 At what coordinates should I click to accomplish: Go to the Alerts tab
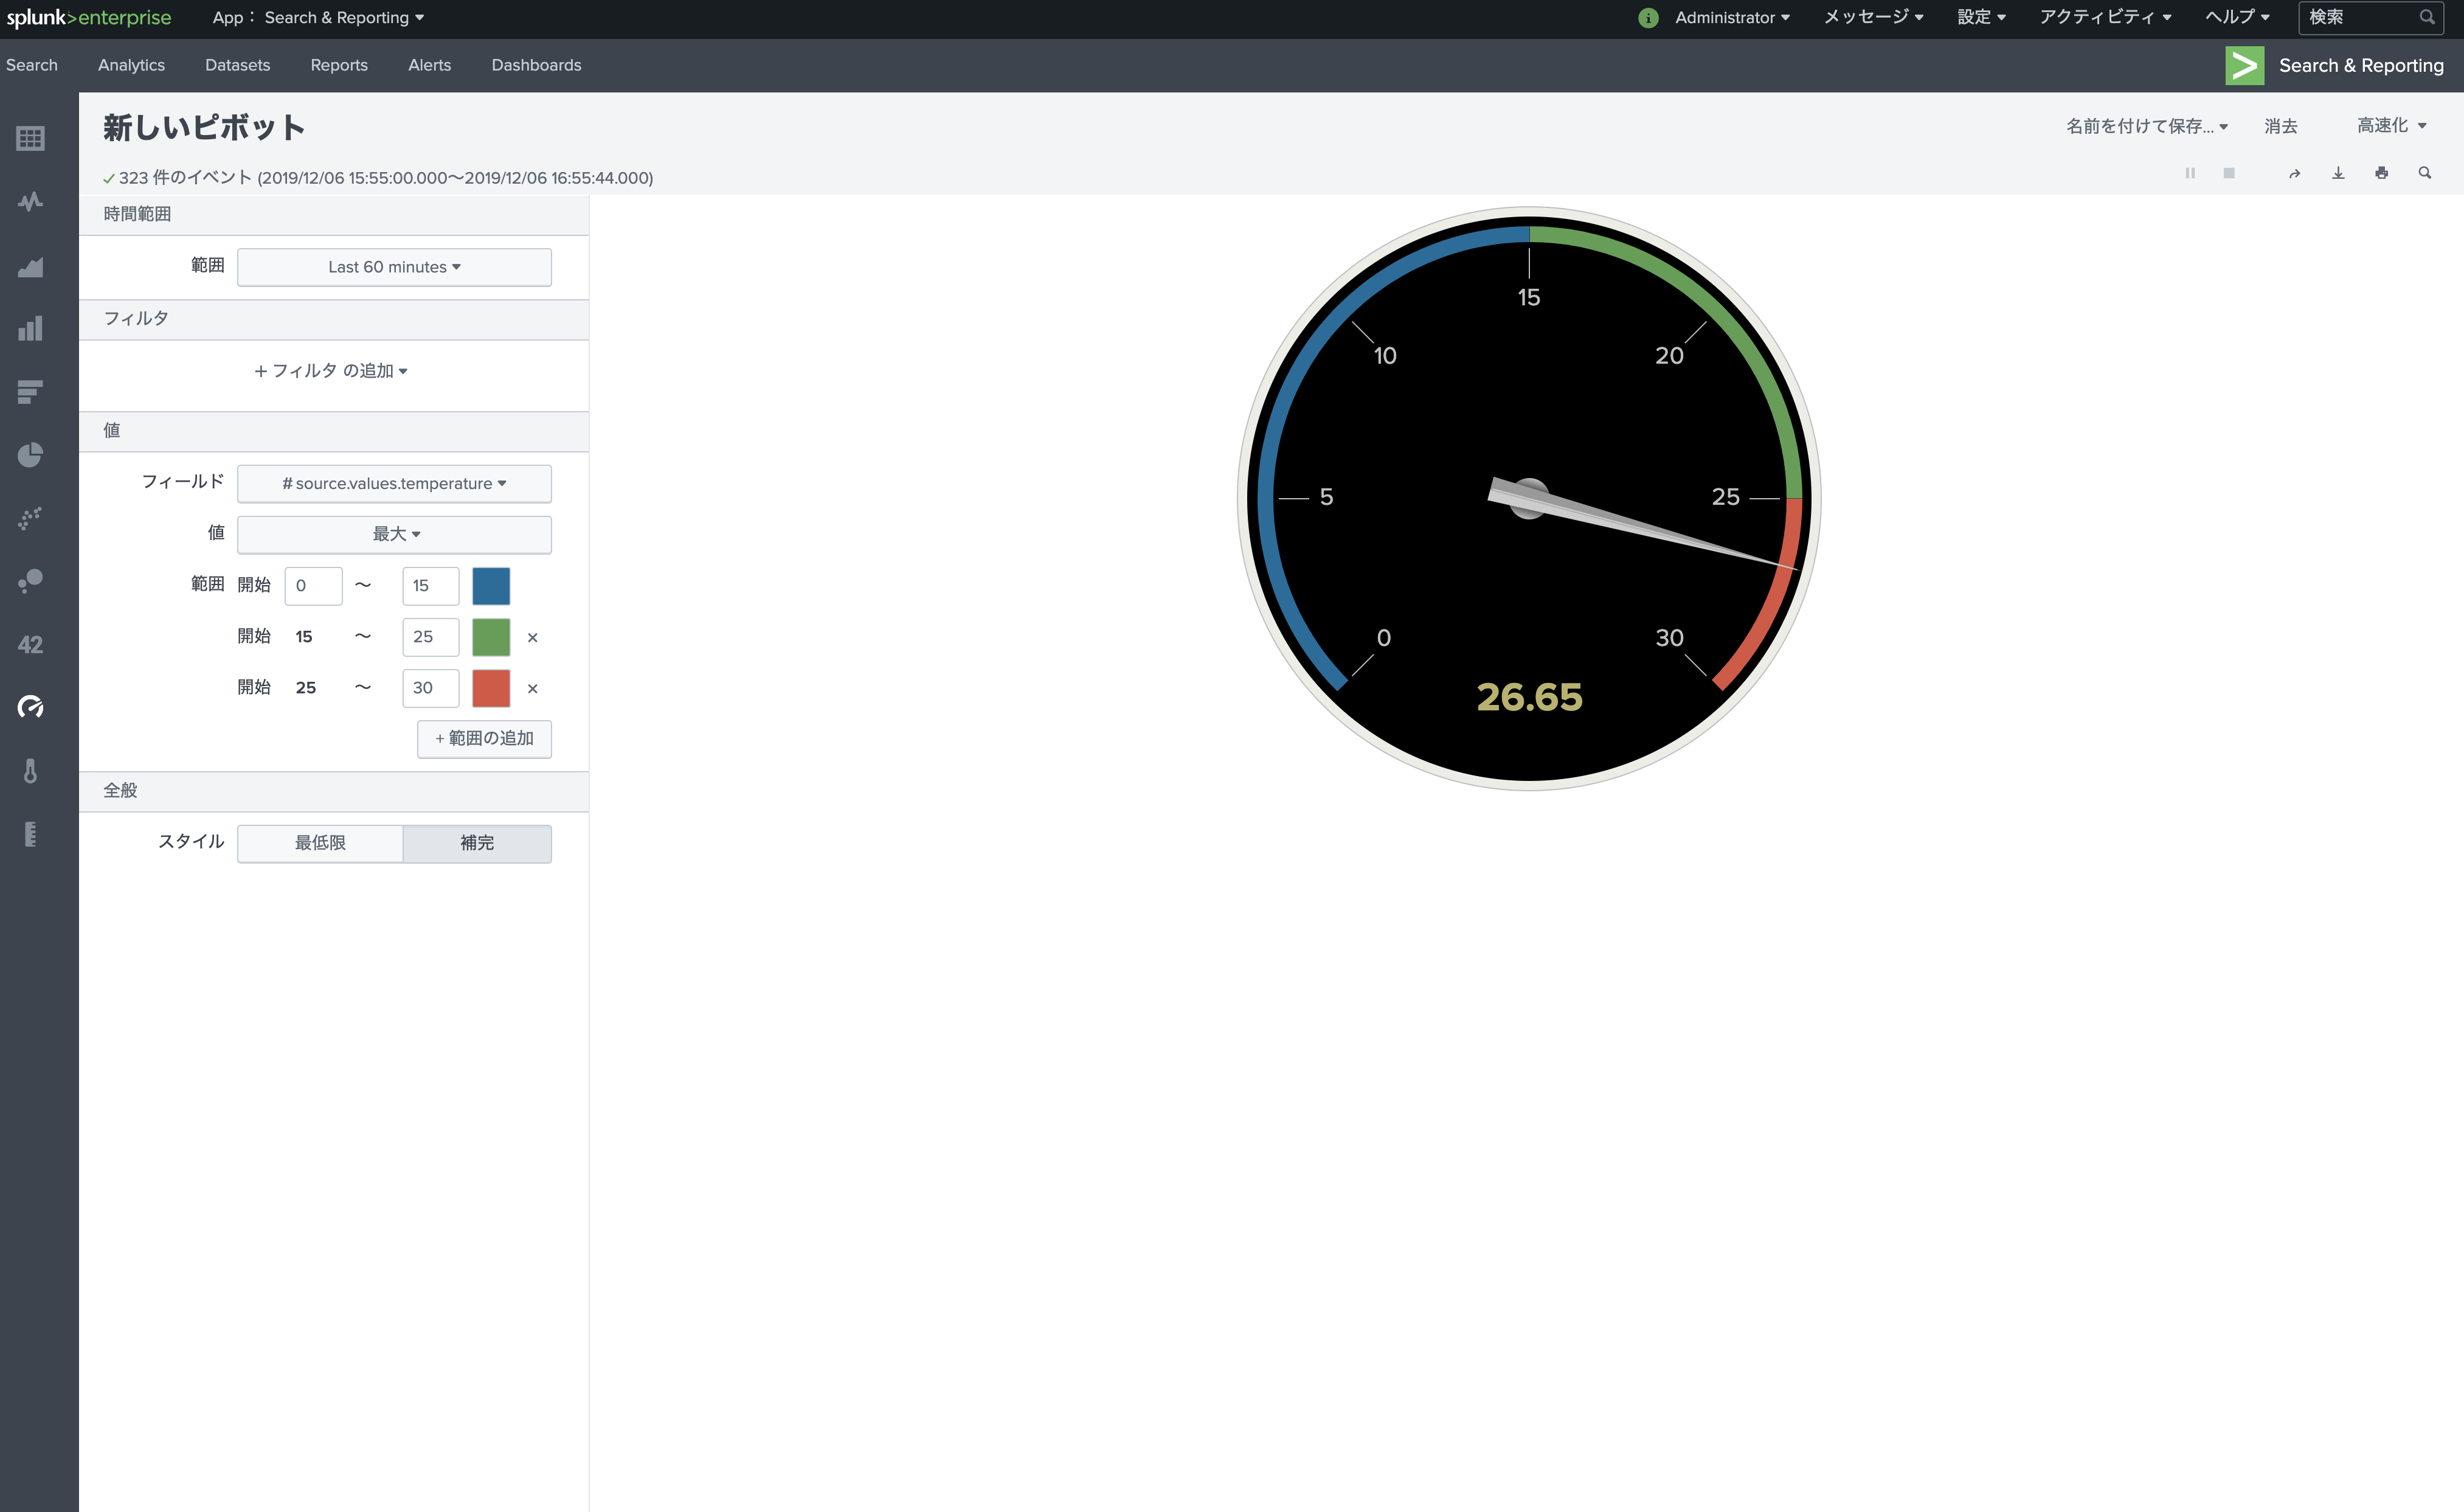pos(429,66)
